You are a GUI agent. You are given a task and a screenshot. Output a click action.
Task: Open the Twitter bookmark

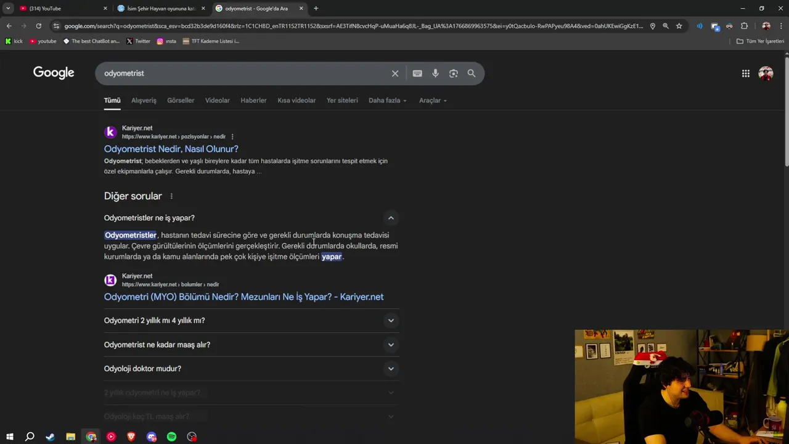(138, 41)
